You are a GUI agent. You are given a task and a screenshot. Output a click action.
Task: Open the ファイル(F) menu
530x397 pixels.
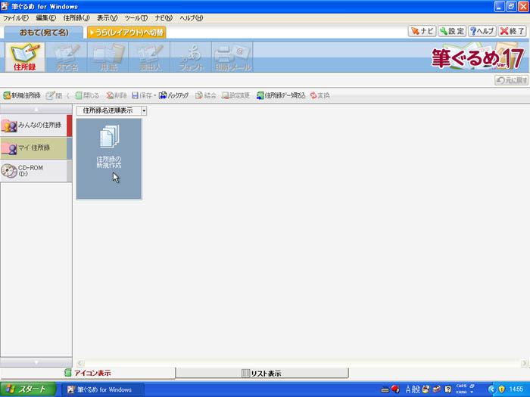click(x=16, y=17)
